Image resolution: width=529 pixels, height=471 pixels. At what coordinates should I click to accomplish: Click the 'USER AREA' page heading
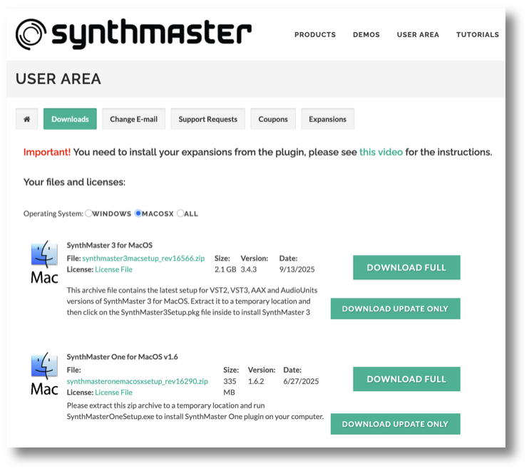(x=58, y=79)
